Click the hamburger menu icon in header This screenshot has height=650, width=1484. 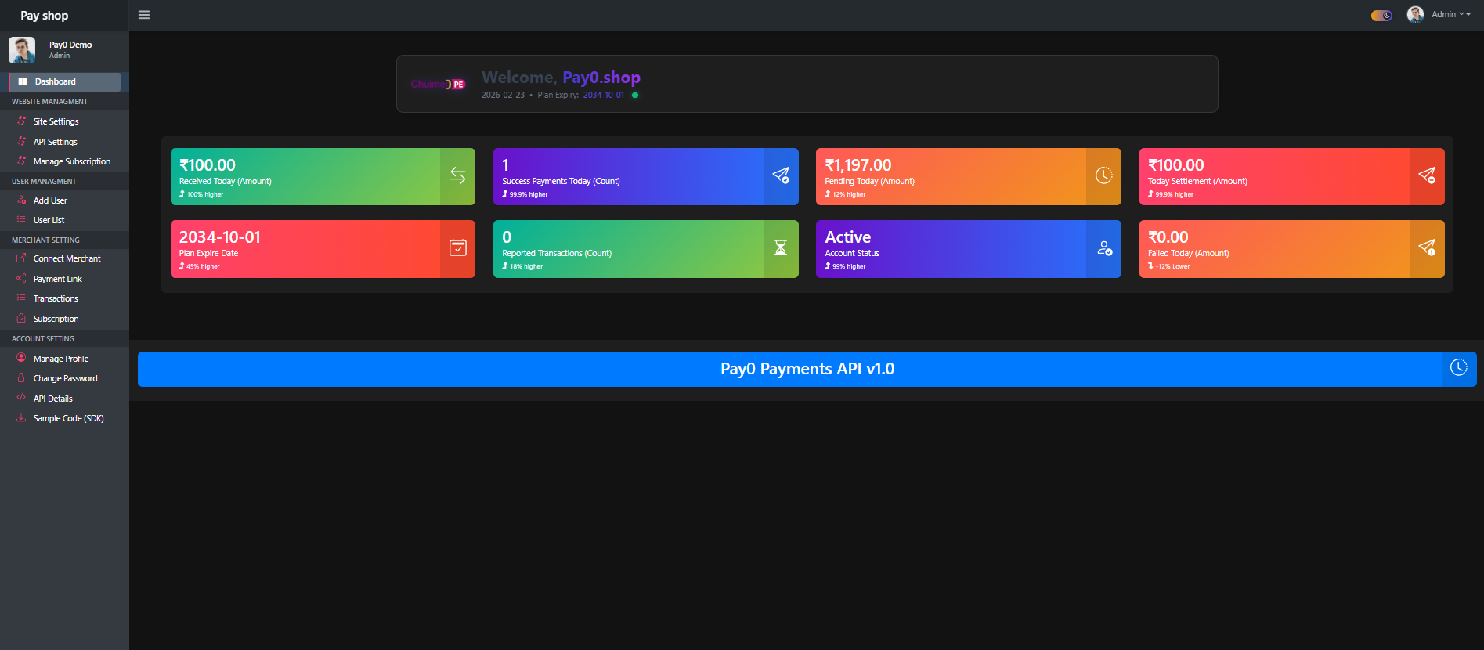point(144,15)
